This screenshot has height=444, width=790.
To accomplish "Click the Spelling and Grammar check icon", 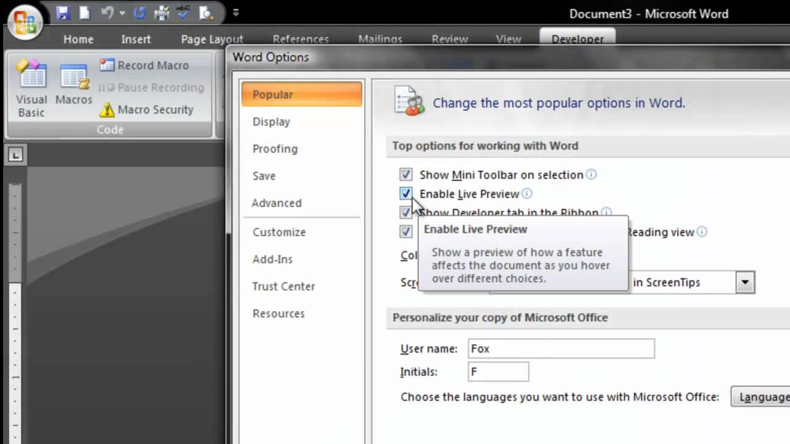I will (x=183, y=12).
